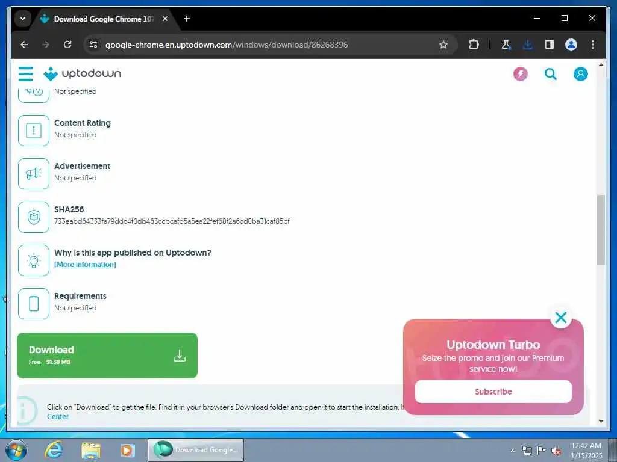Click the Uptodown logo
Image resolution: width=617 pixels, height=462 pixels.
click(x=82, y=74)
